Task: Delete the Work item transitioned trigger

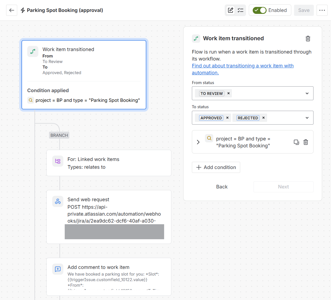Action: pyautogui.click(x=308, y=39)
